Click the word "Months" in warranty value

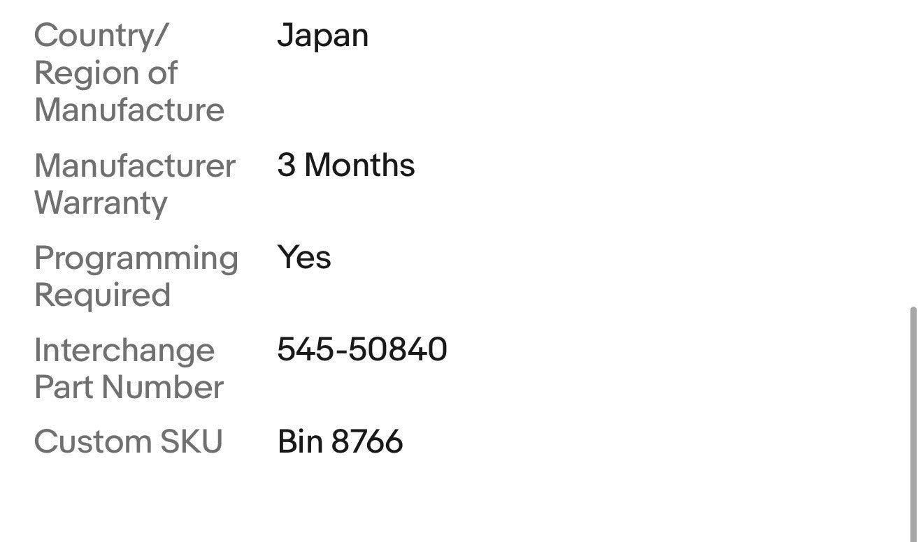(359, 166)
